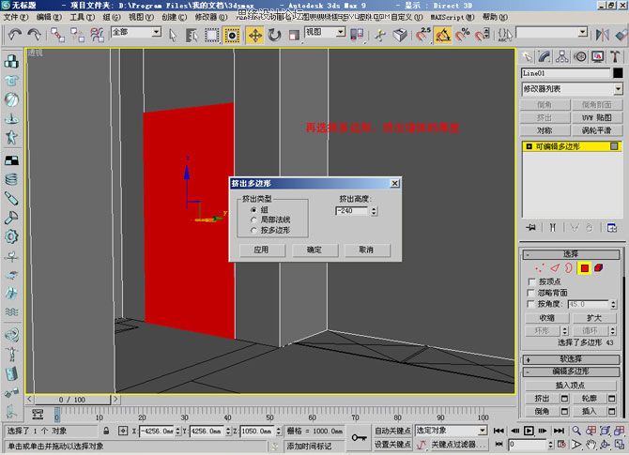The height and width of the screenshot is (455, 629).
Task: Enable 忽略背面 checkbox
Action: pyautogui.click(x=531, y=293)
